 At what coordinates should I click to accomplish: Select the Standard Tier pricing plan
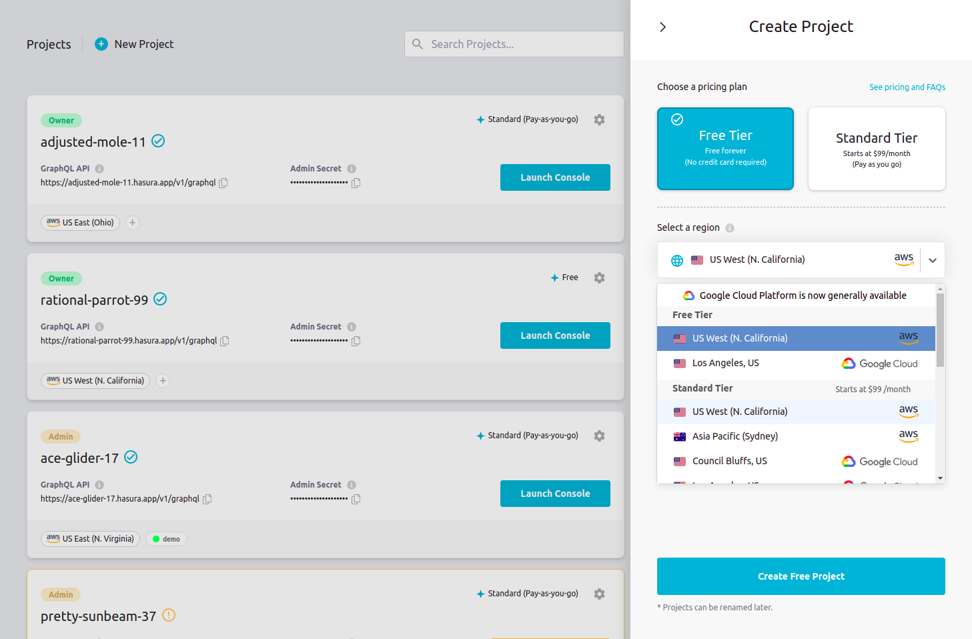(x=877, y=149)
